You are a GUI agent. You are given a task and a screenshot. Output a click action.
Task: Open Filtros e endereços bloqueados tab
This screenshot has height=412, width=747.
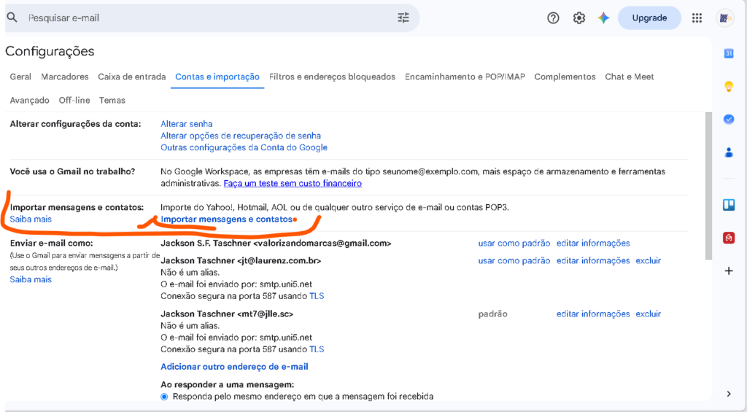pyautogui.click(x=332, y=77)
